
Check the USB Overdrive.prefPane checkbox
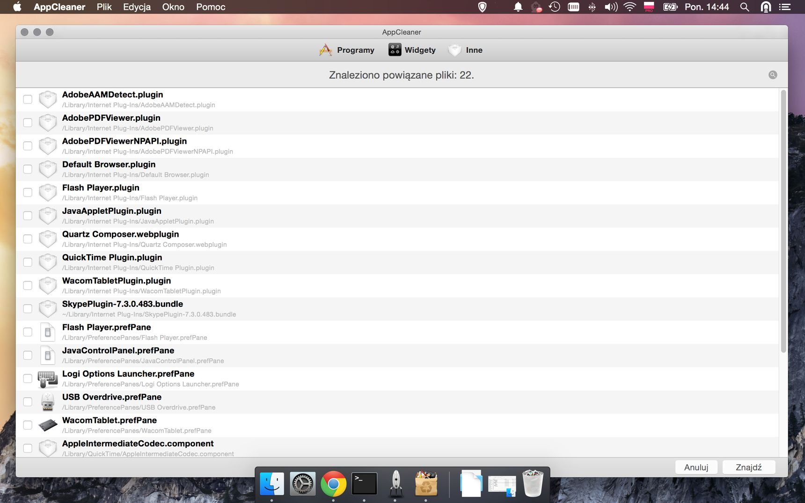coord(28,402)
